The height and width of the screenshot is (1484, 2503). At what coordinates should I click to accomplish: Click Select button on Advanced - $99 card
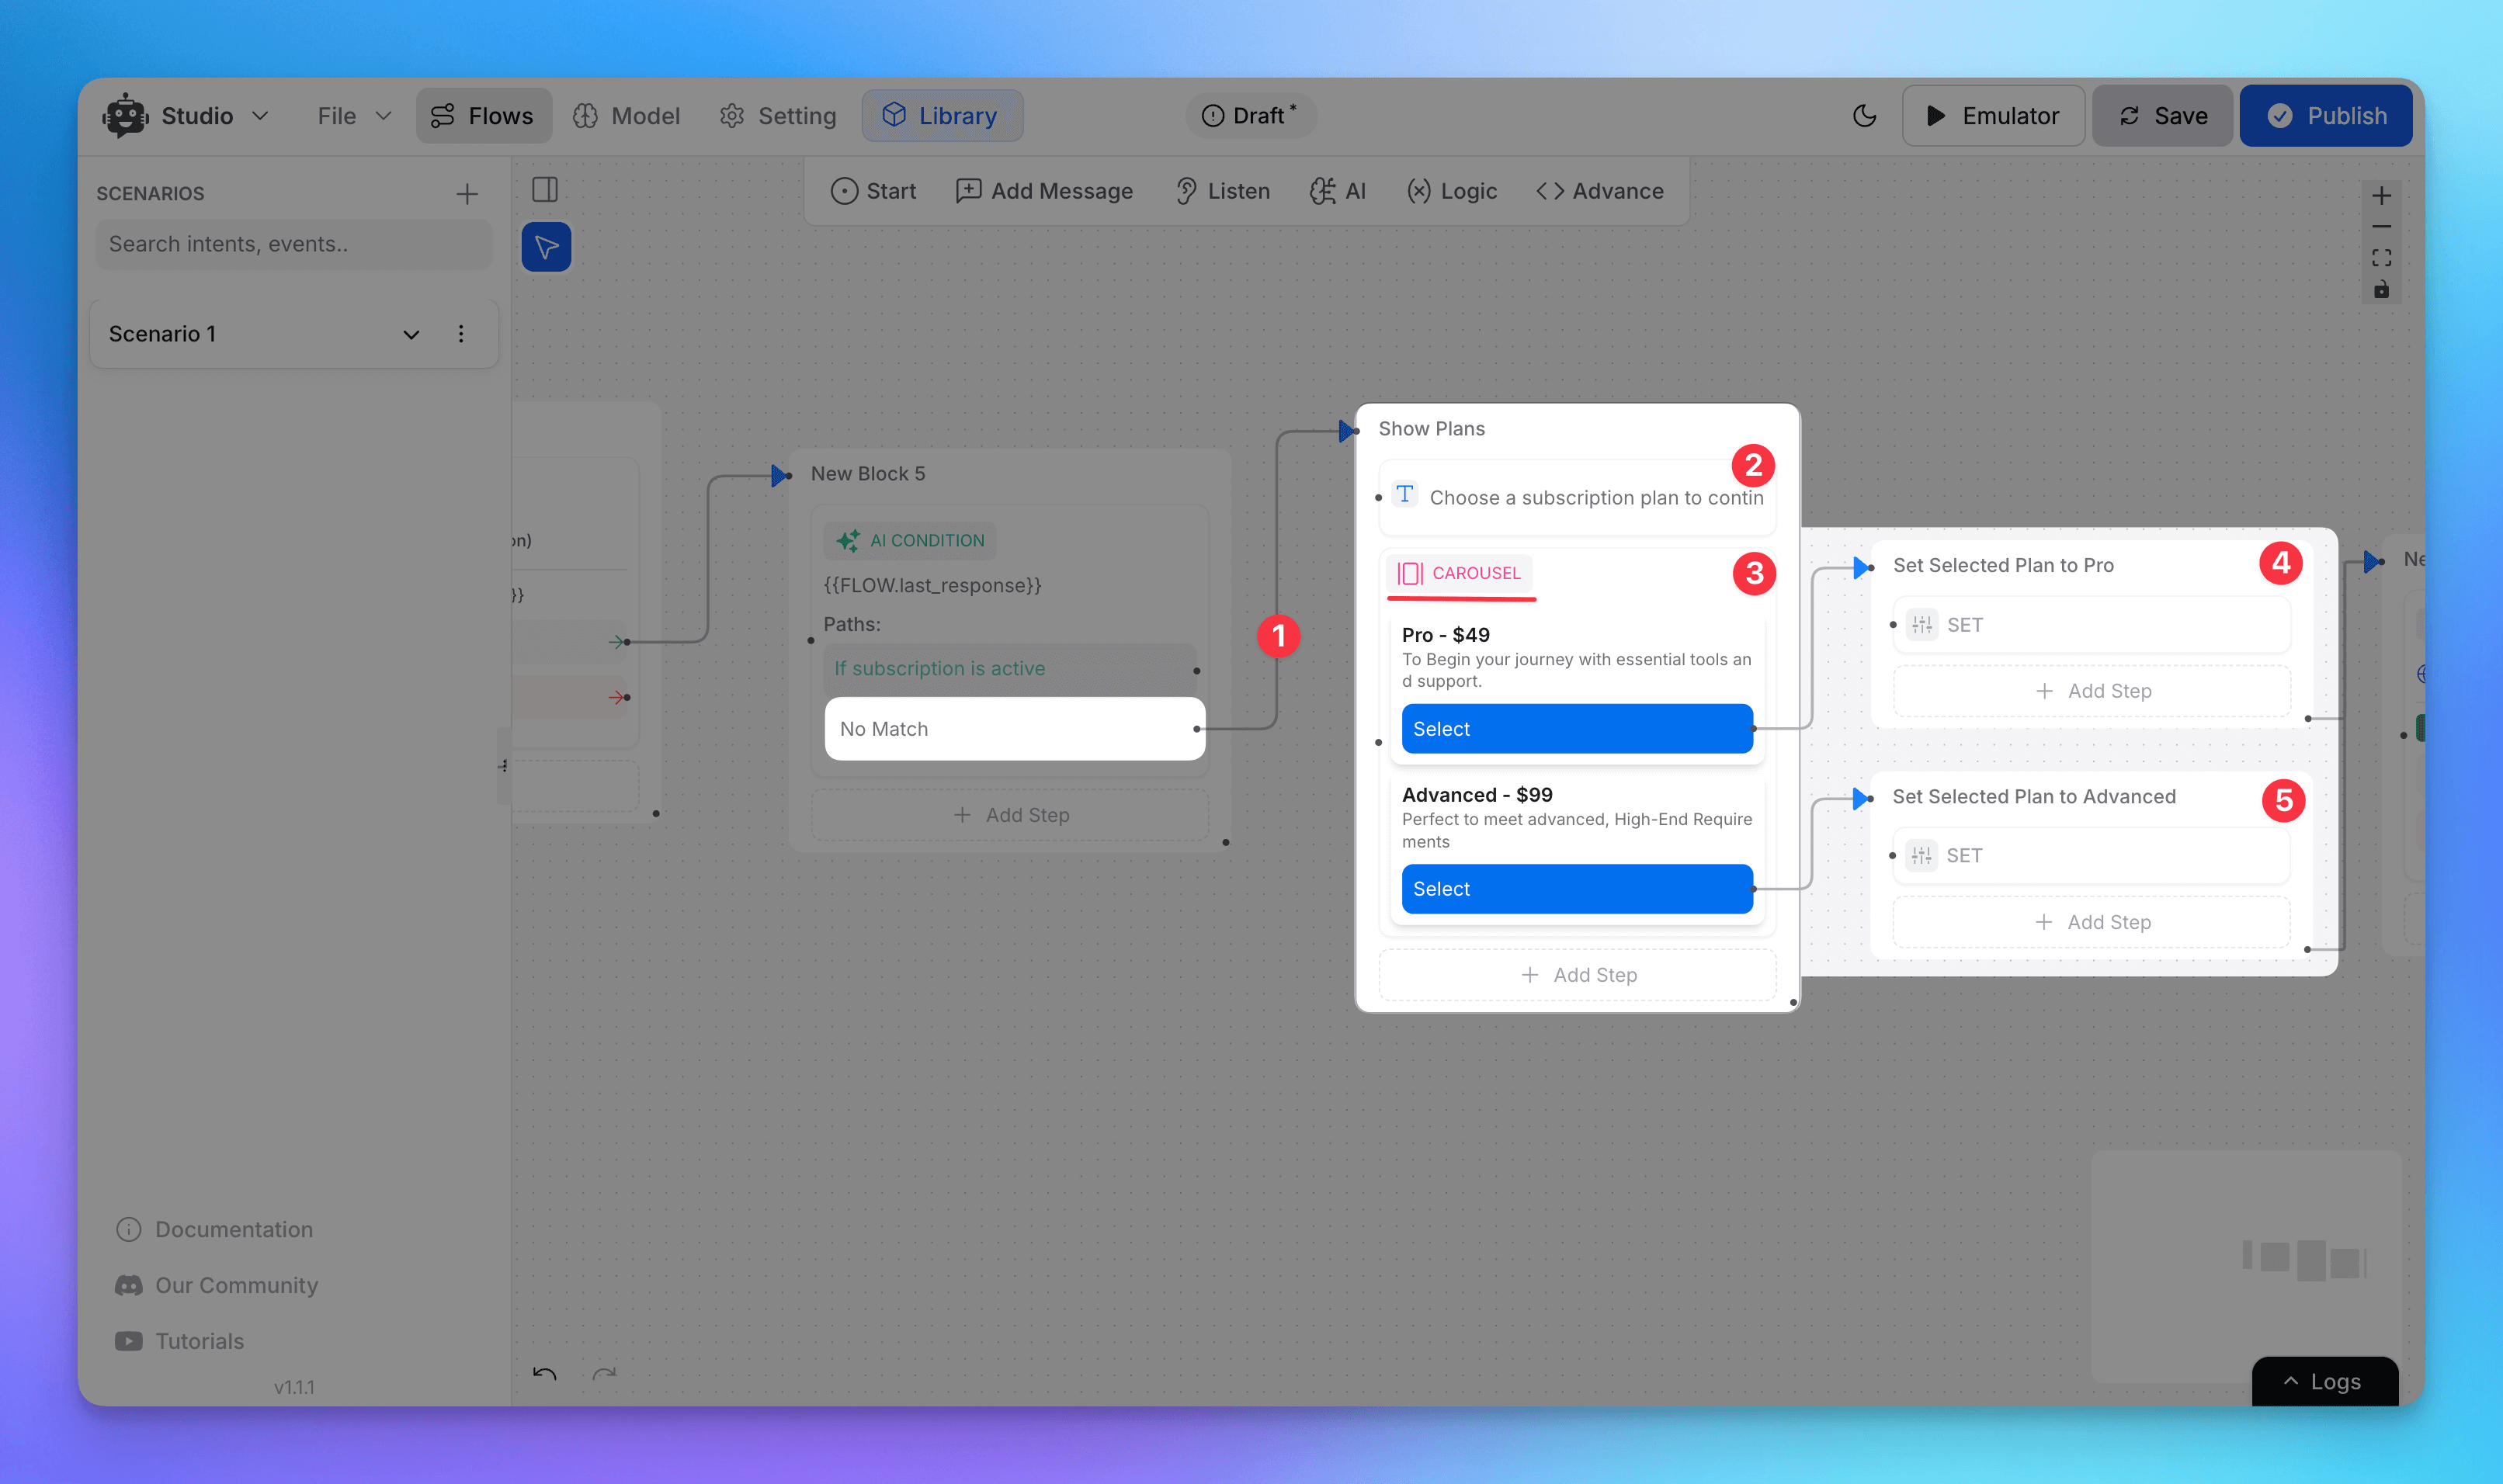coord(1576,889)
